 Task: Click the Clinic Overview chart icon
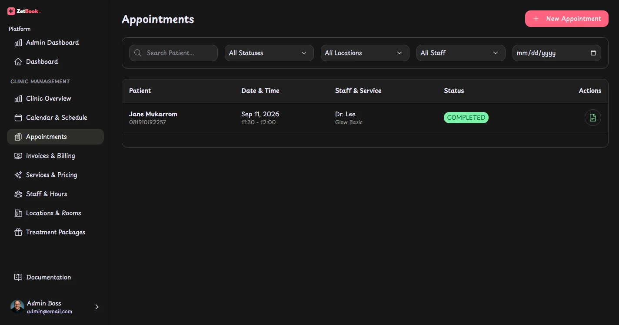click(x=18, y=98)
